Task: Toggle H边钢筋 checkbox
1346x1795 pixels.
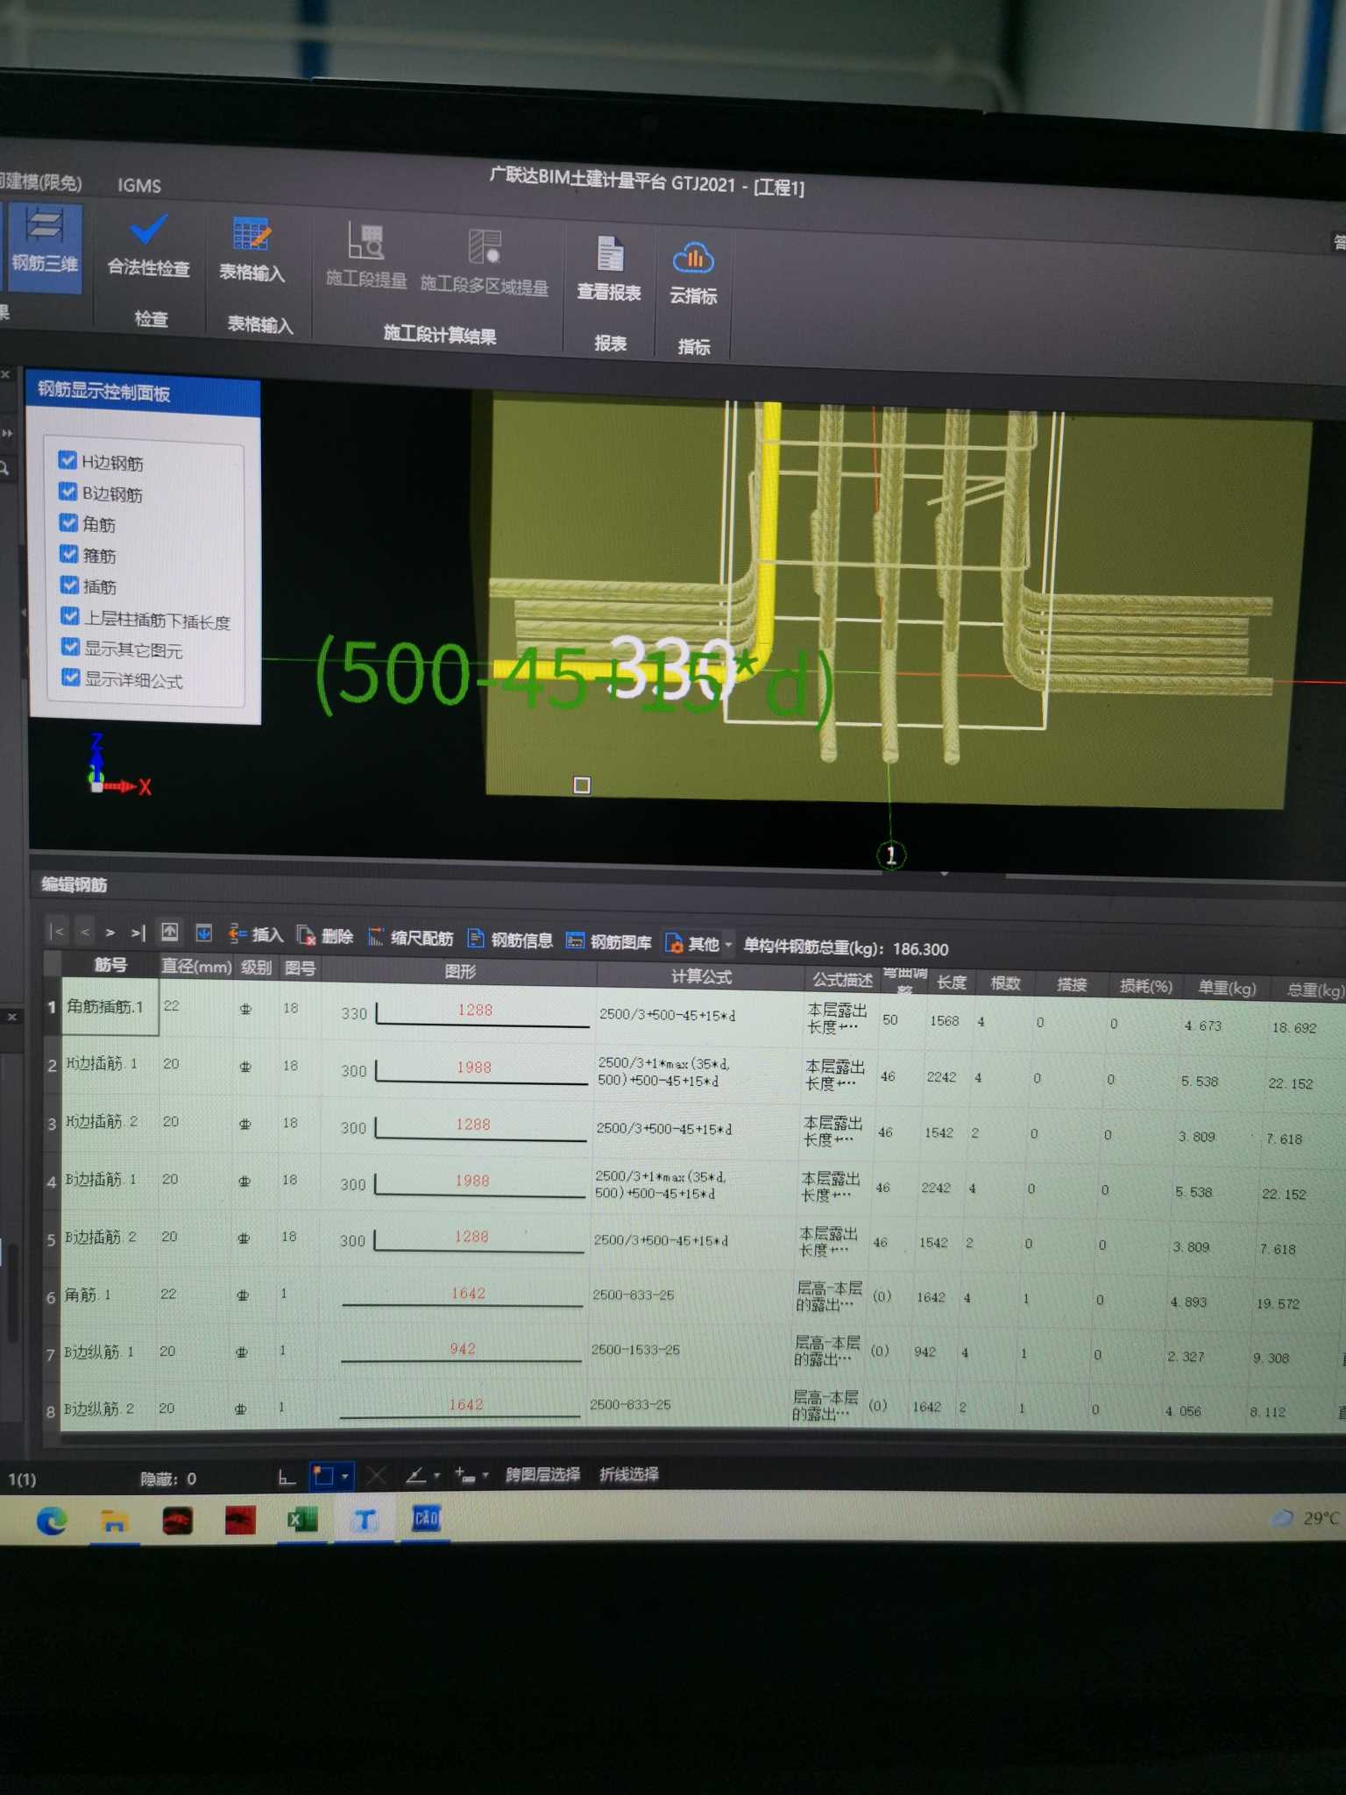Action: tap(67, 459)
